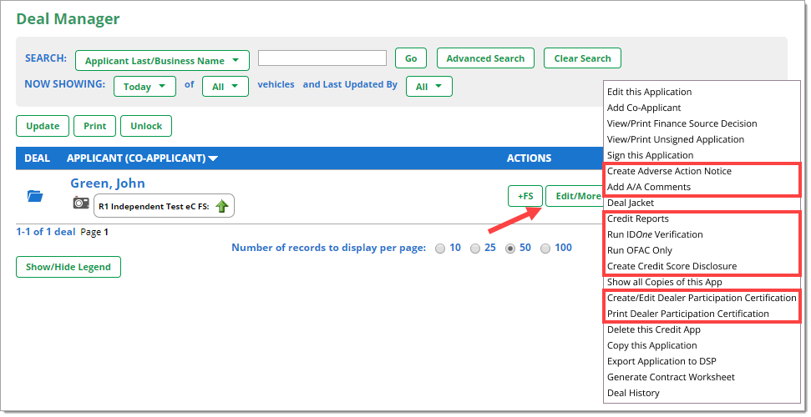Image resolution: width=811 pixels, height=417 pixels.
Task: Open the blue deal folder icon
Action: pyautogui.click(x=34, y=196)
